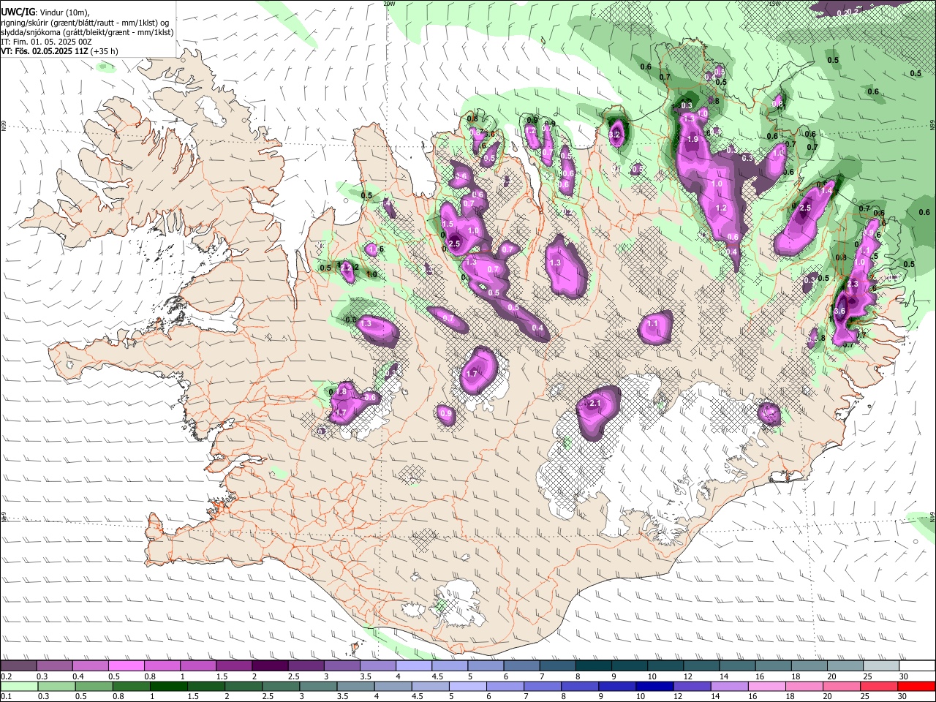This screenshot has width=936, height=702.
Task: Click the '30' label in the lower scale row
Action: 903,698
